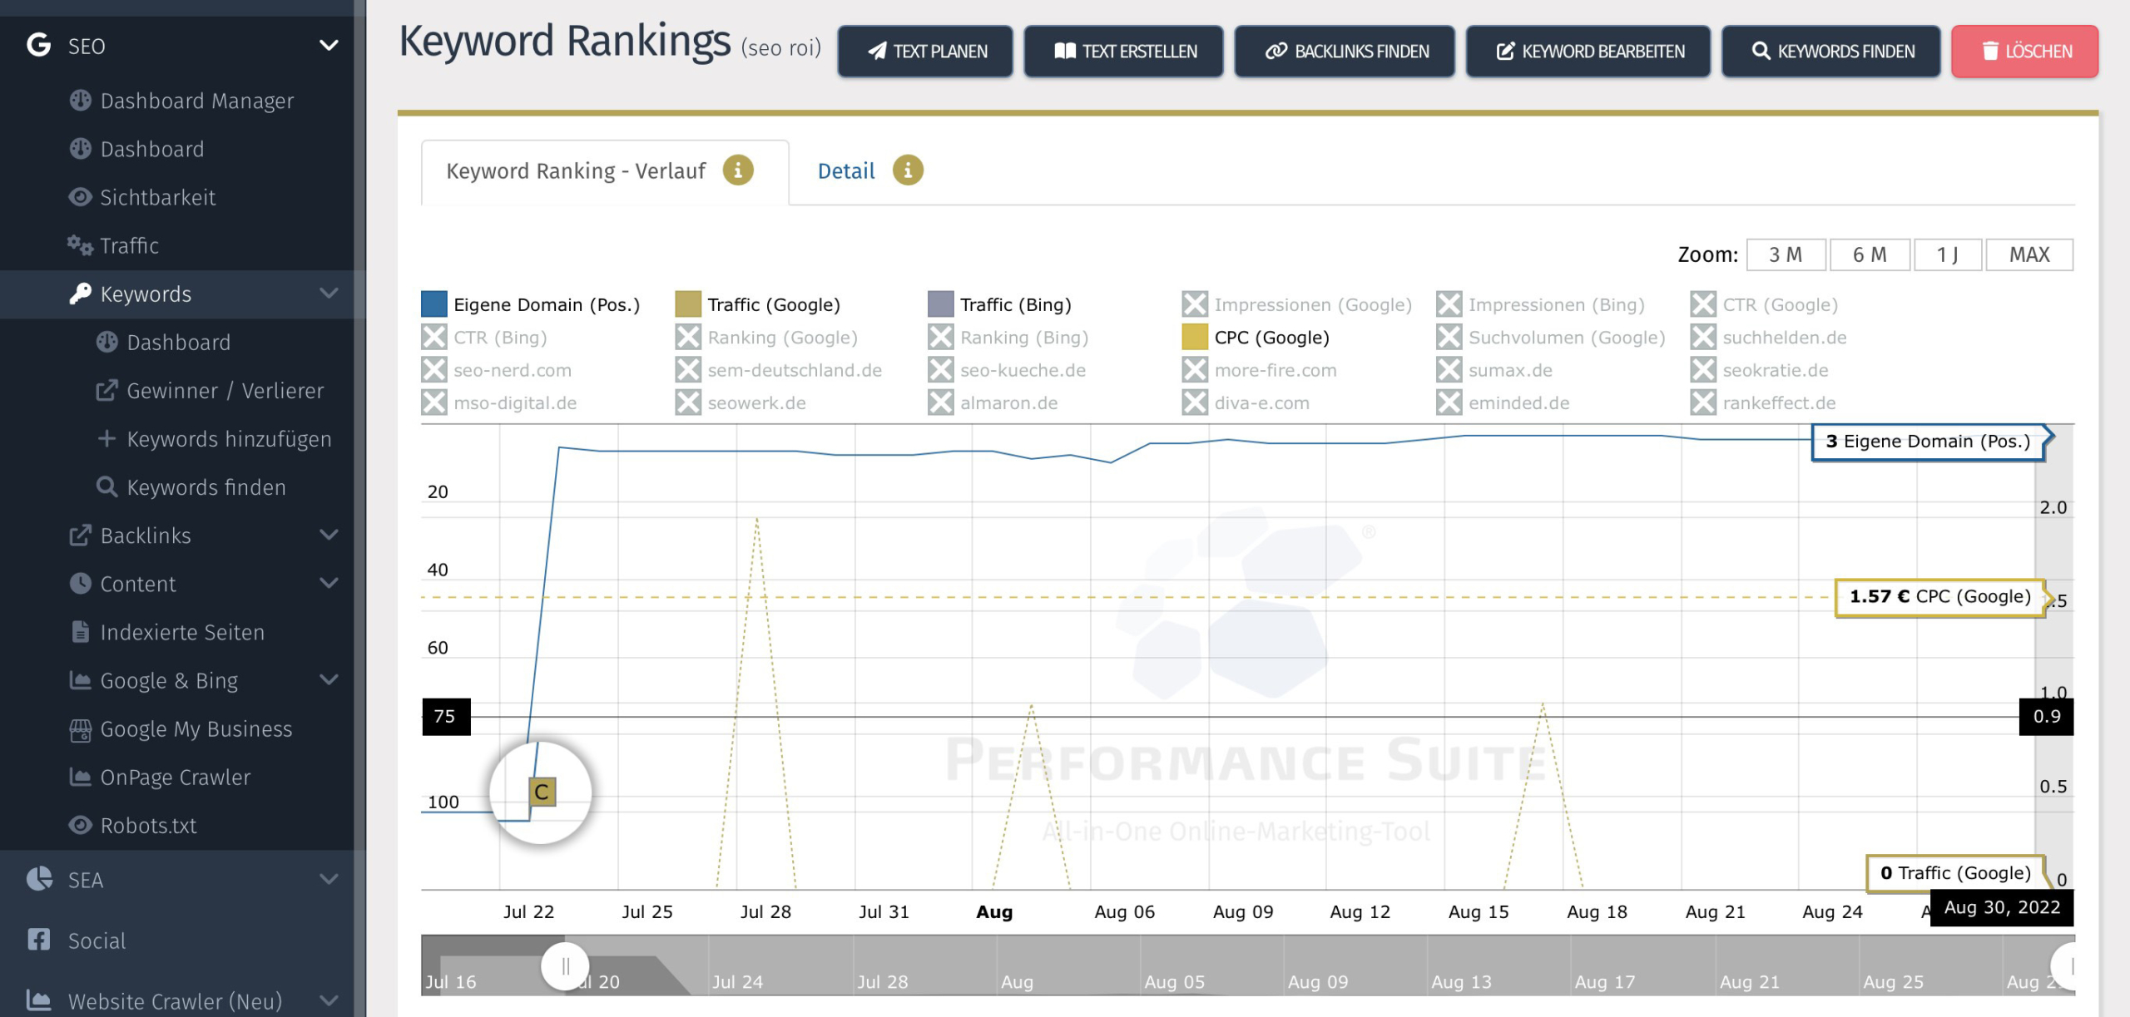Screen dimensions: 2130x1017
Task: Enable the Impressionen (Google) series
Action: pyautogui.click(x=1296, y=304)
